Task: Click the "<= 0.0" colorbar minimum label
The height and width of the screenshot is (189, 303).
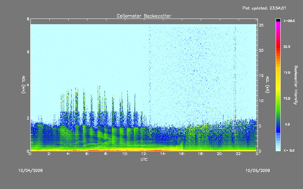Action: pyautogui.click(x=289, y=150)
